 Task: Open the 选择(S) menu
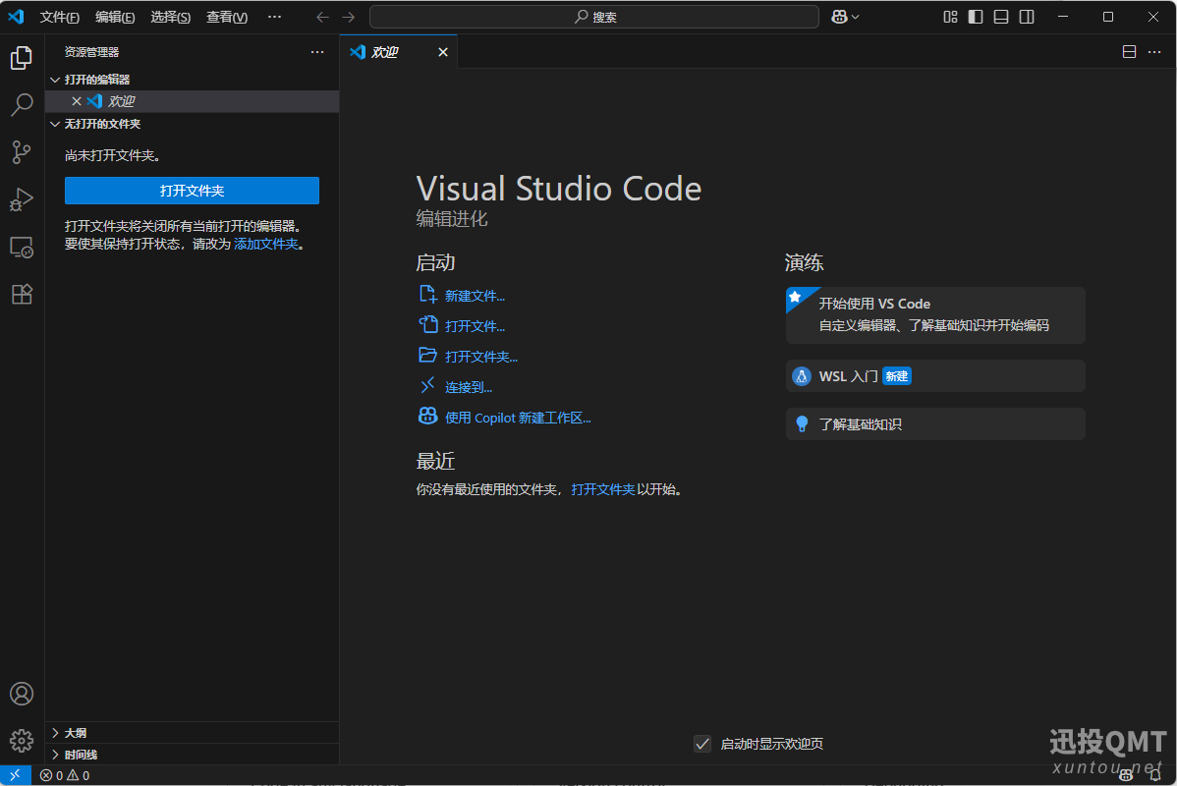[170, 17]
